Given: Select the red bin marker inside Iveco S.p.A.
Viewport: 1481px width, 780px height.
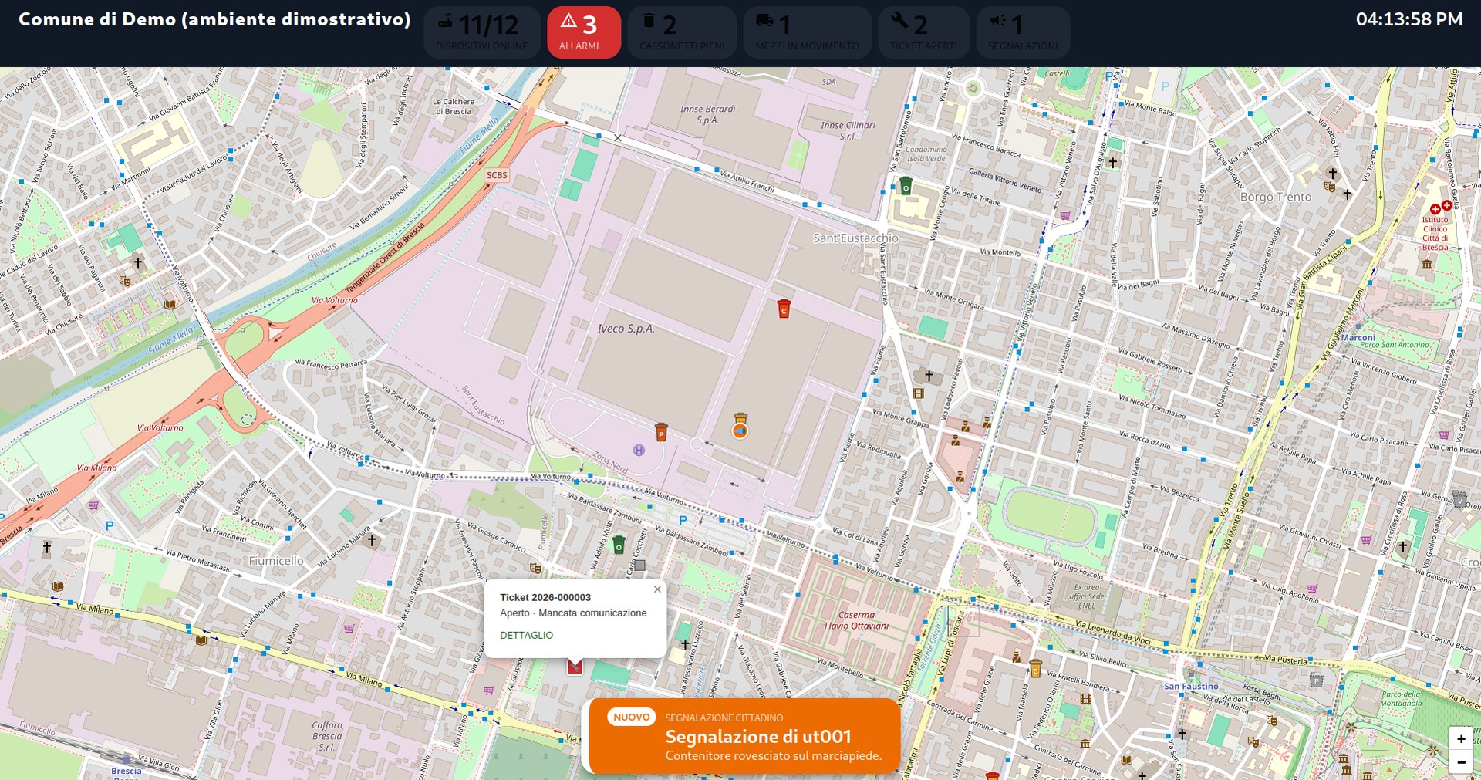Looking at the screenshot, I should pyautogui.click(x=784, y=309).
